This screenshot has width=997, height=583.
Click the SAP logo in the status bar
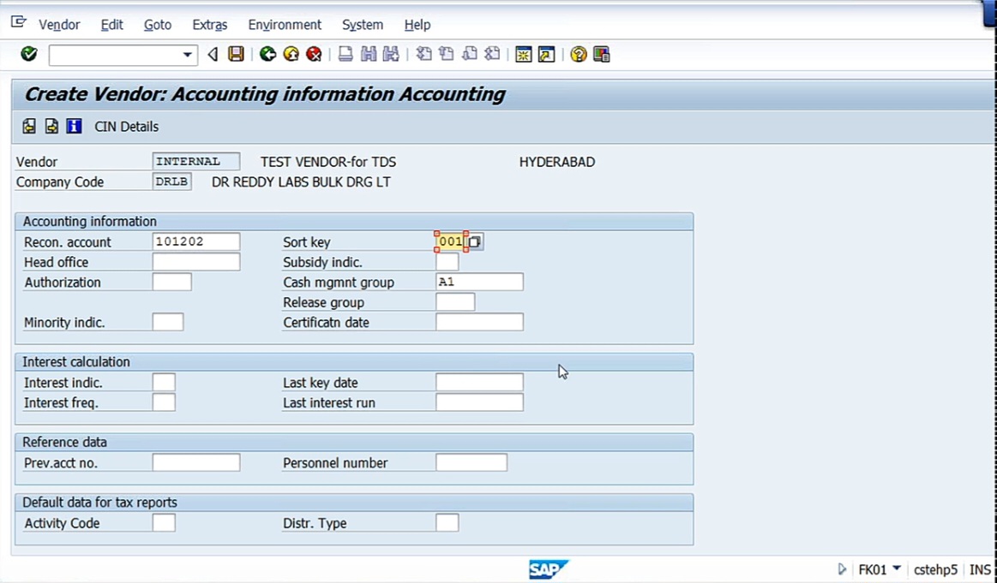[548, 569]
